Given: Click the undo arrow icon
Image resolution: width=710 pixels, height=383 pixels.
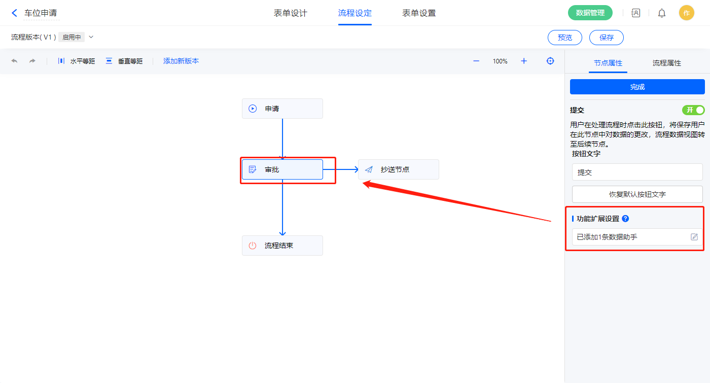Looking at the screenshot, I should tap(14, 61).
